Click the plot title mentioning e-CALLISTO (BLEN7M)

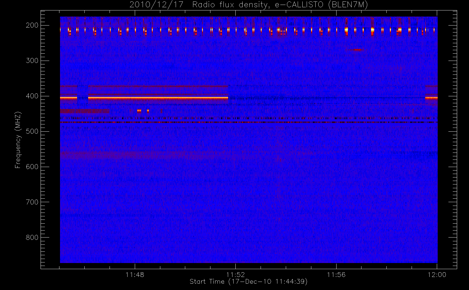(x=248, y=5)
